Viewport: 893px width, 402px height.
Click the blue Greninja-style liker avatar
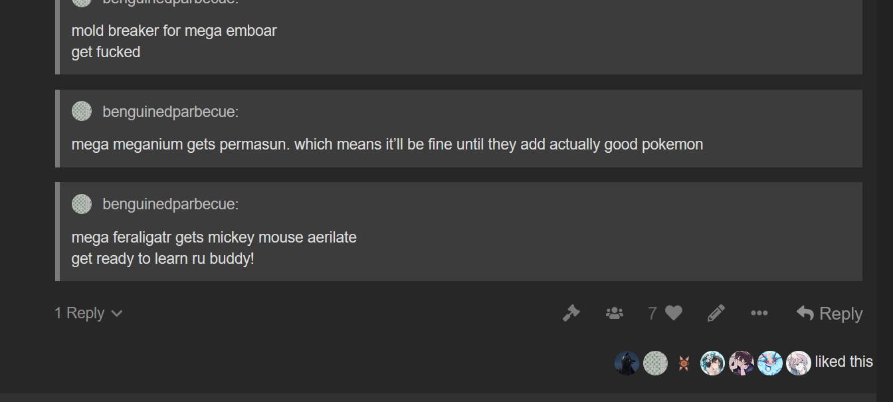click(769, 363)
